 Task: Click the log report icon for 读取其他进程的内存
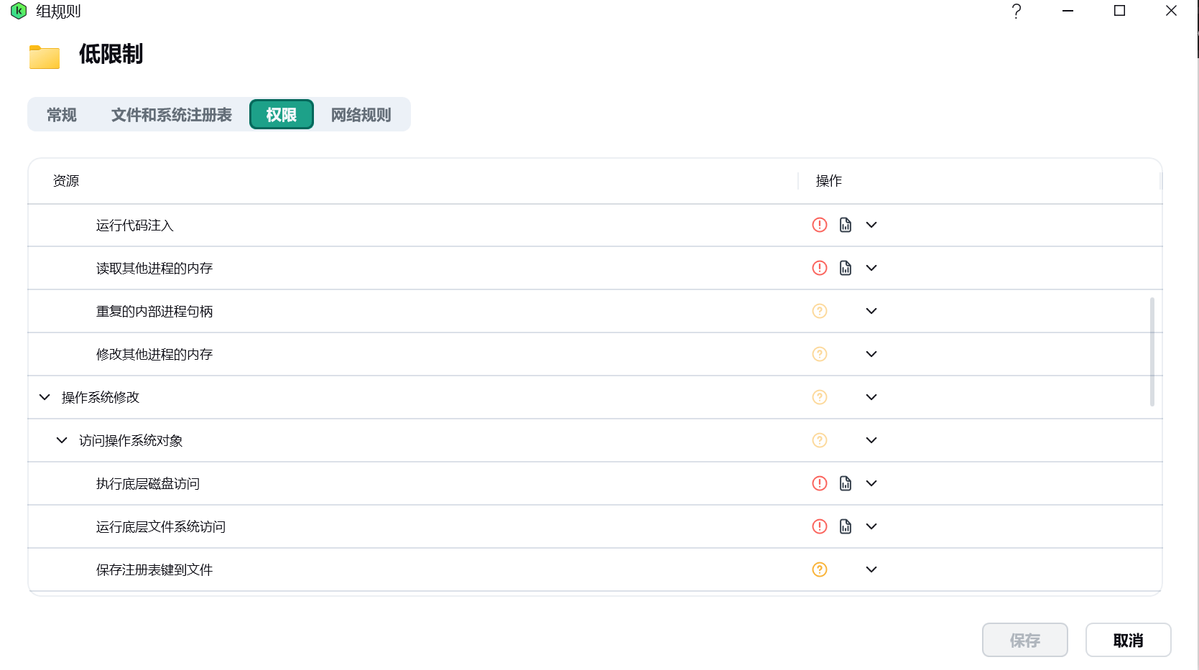click(846, 268)
